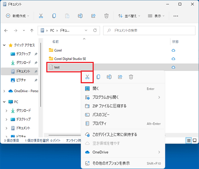Open the three-dot See more toolbar menu
The height and width of the screenshot is (169, 199).
[x=176, y=16]
